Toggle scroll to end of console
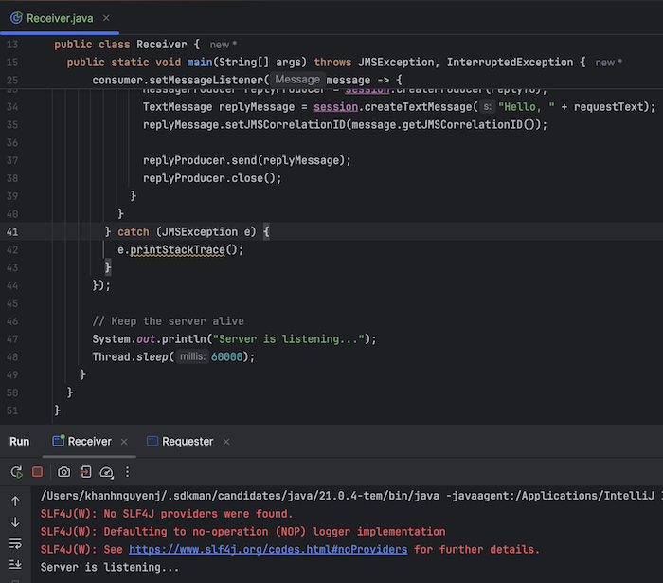The width and height of the screenshot is (663, 583). point(15,564)
